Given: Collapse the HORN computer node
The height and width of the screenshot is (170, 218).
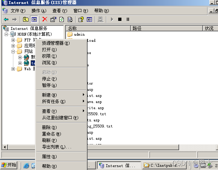Looking at the screenshot, I should tap(6, 34).
